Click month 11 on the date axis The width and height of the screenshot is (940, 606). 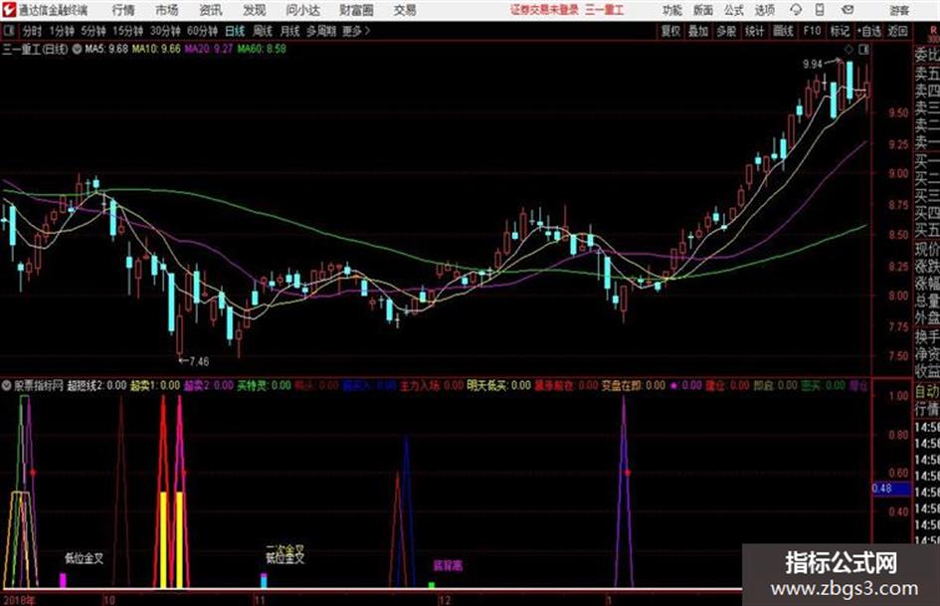click(x=259, y=600)
